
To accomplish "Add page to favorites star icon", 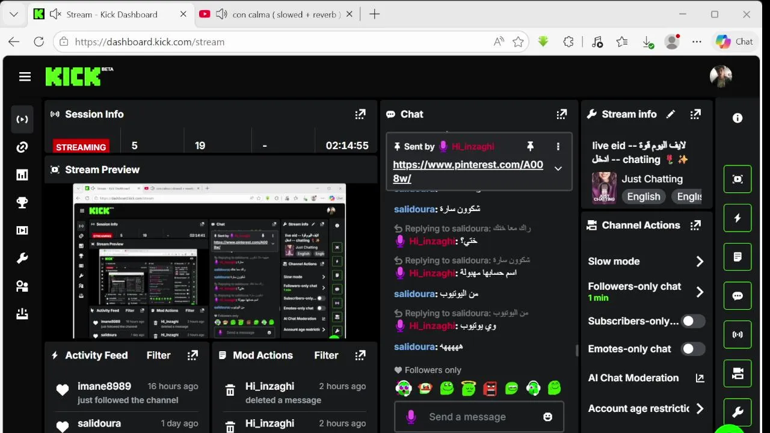I will (518, 41).
